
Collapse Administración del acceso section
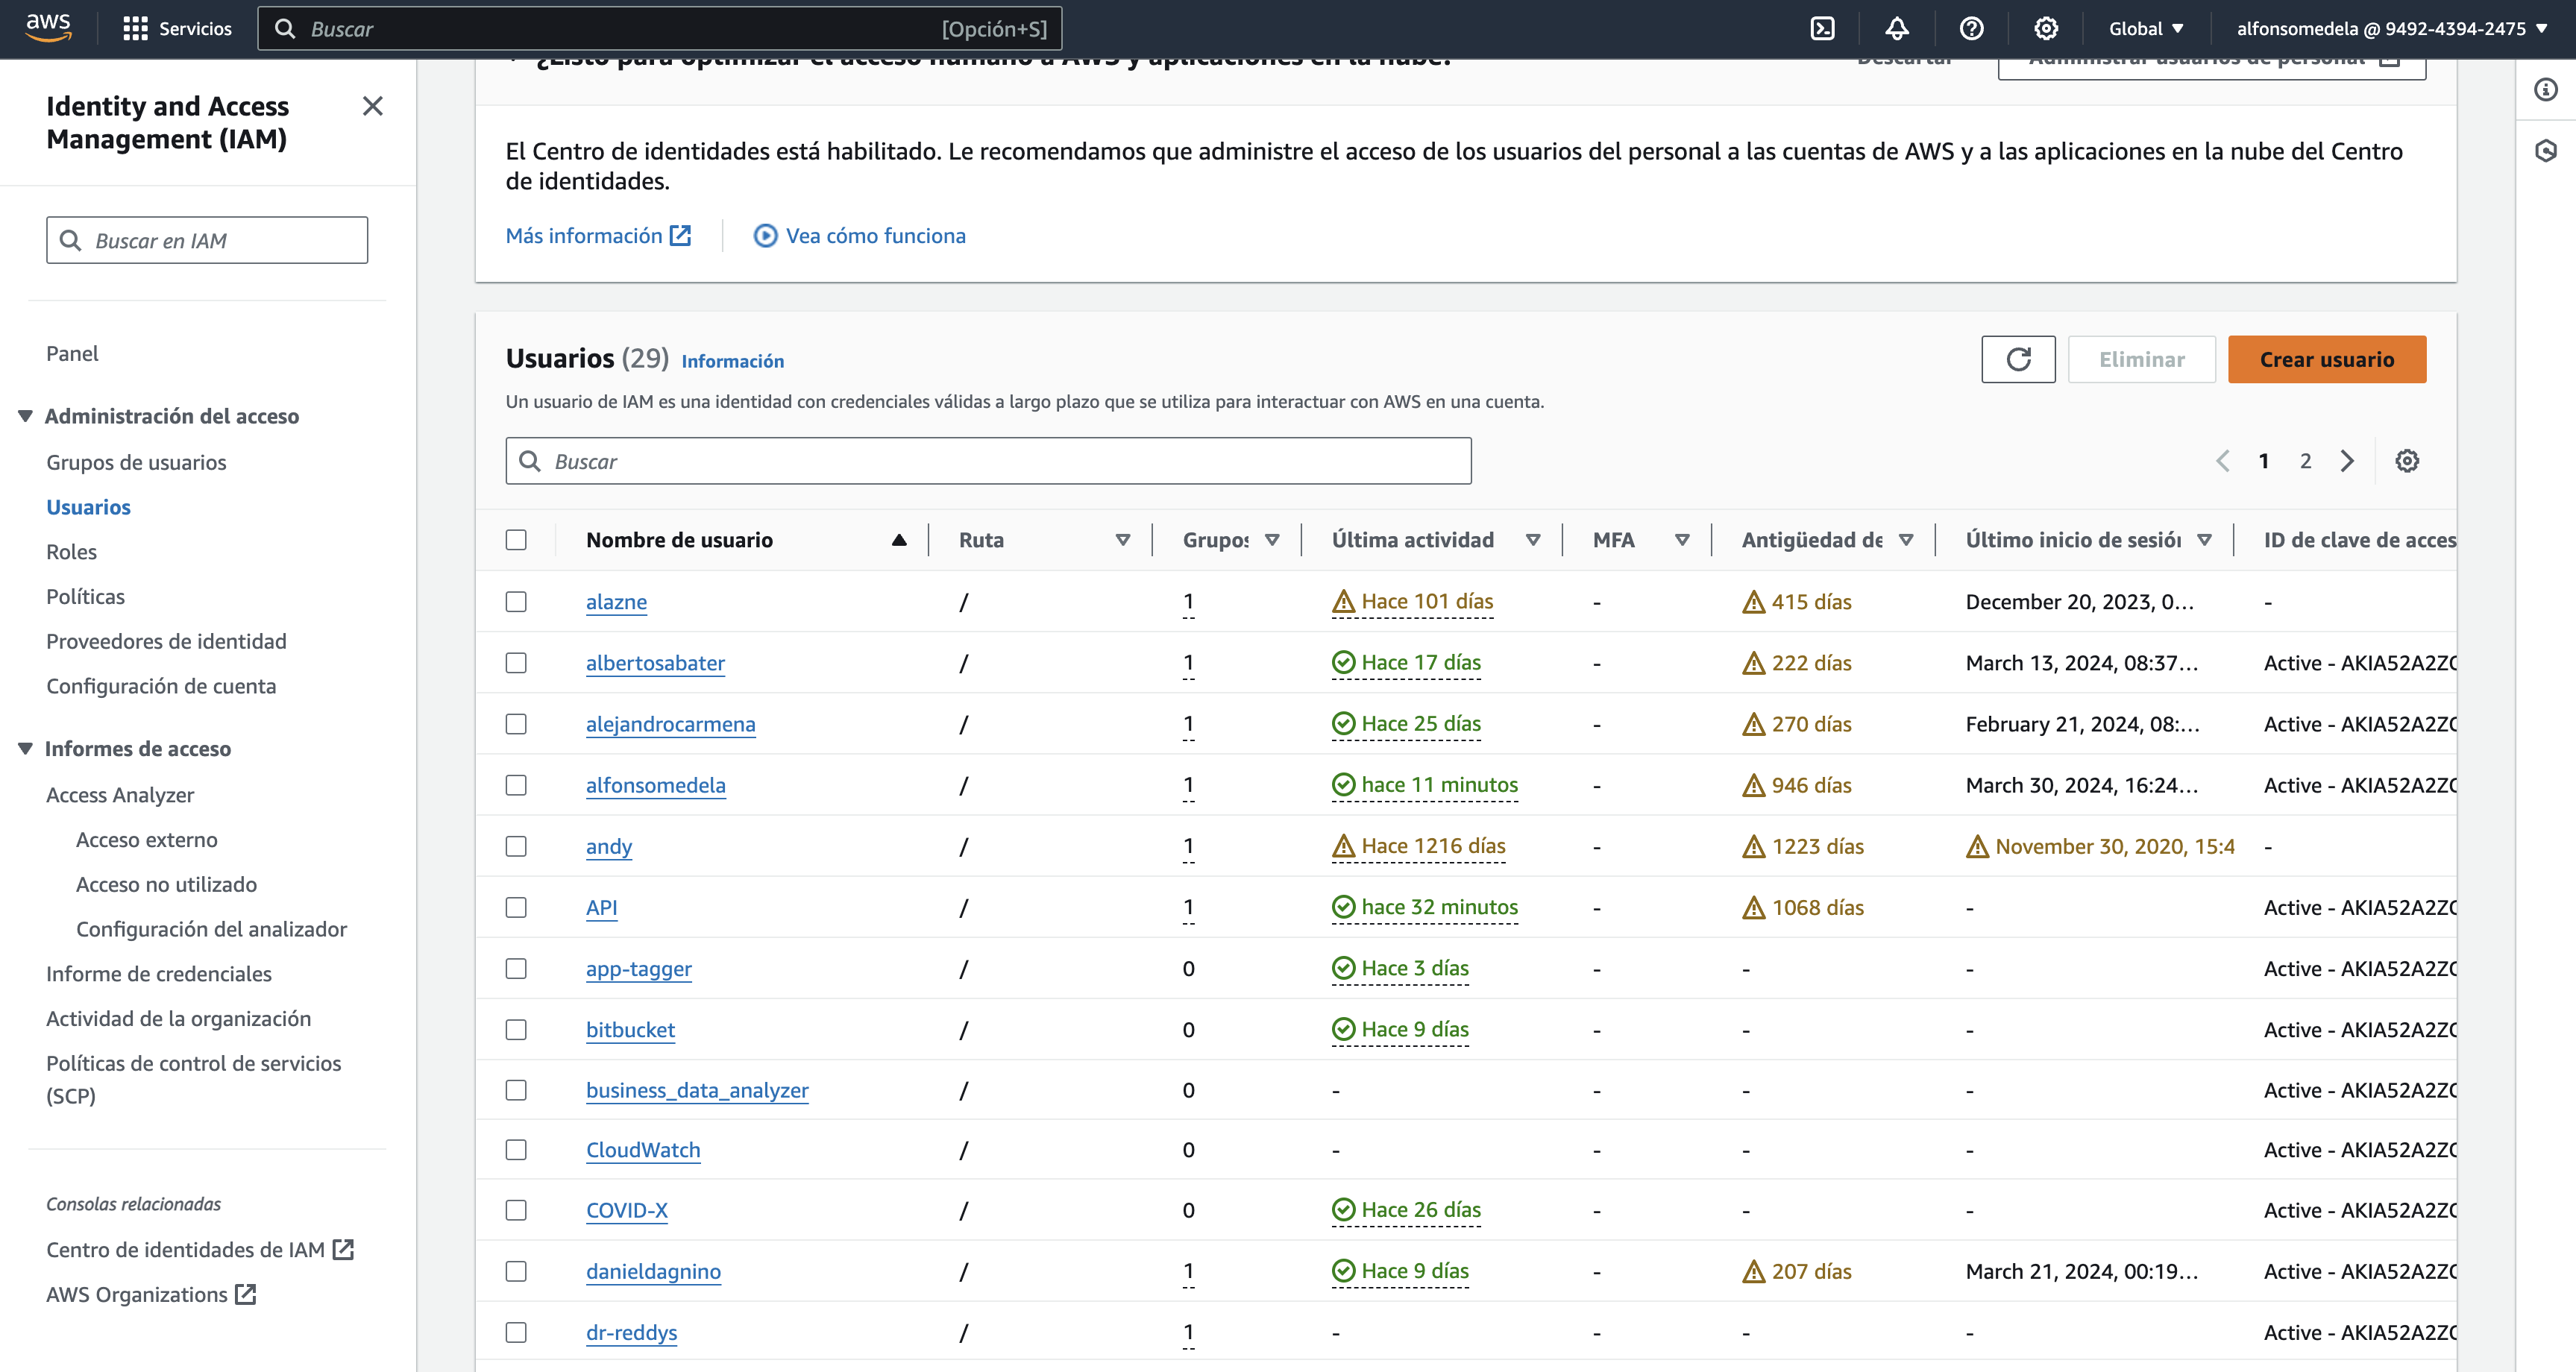click(x=26, y=416)
